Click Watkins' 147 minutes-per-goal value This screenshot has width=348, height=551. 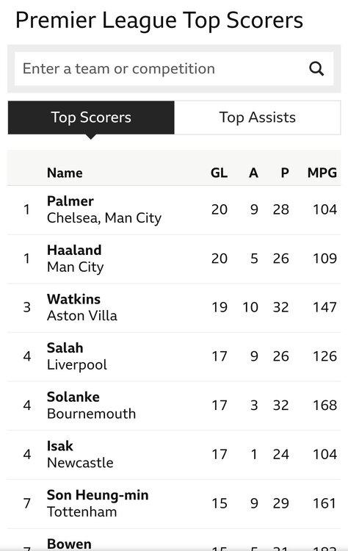pos(325,308)
